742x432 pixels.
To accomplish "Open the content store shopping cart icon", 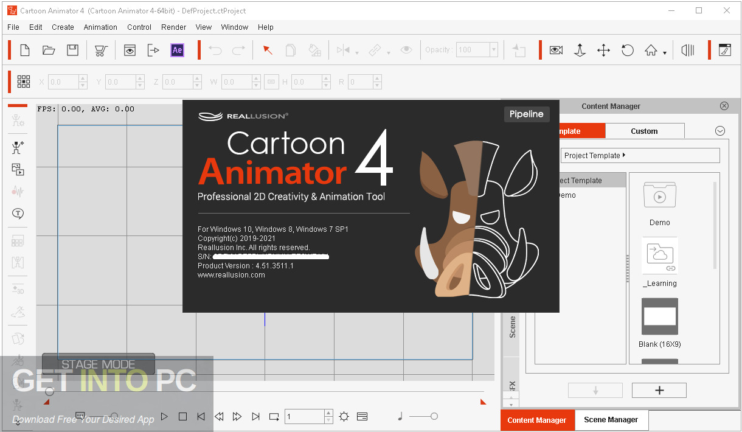I will click(x=101, y=50).
